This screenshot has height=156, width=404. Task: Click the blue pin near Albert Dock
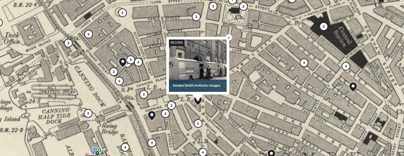tap(95, 150)
